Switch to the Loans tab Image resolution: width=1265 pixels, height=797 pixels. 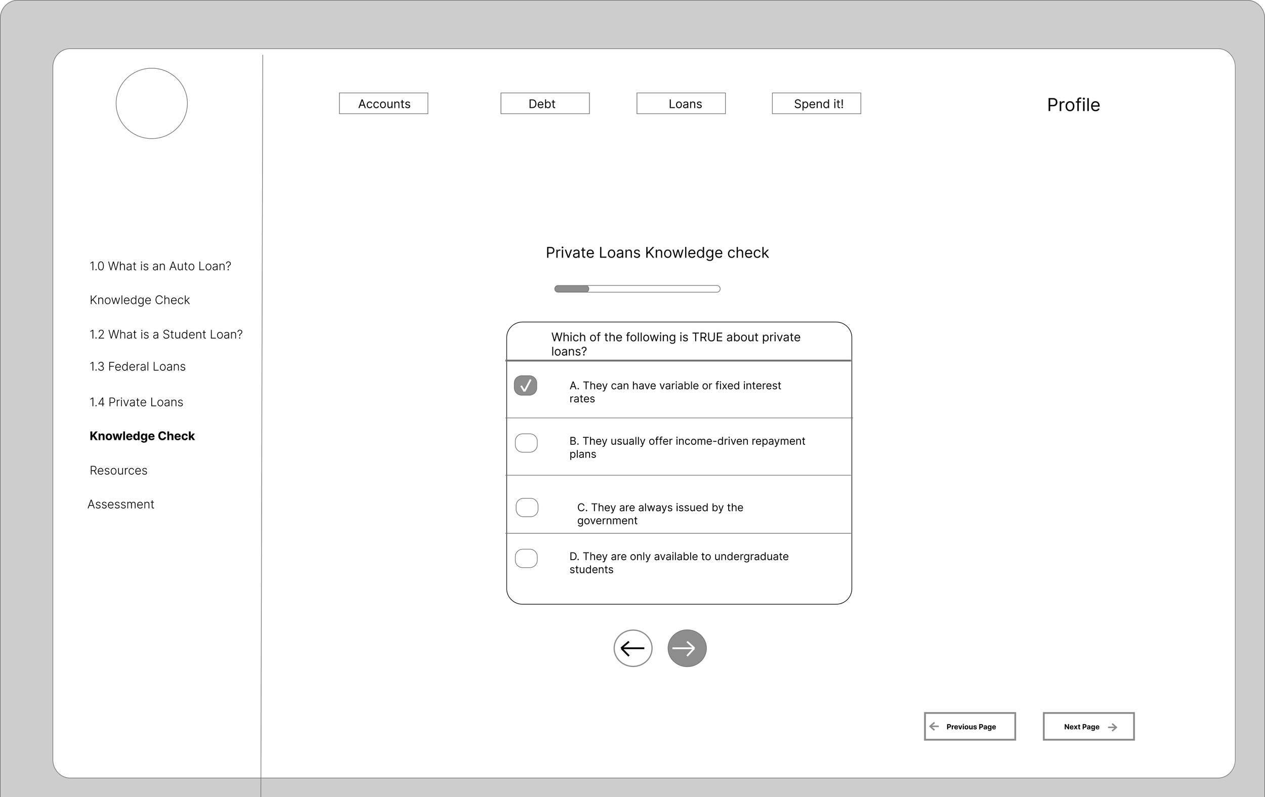tap(681, 104)
